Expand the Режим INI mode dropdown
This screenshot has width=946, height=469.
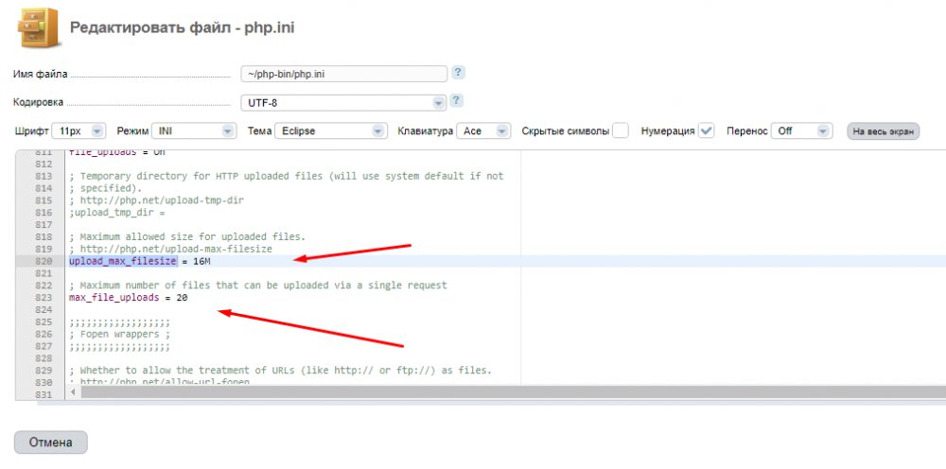click(x=193, y=131)
